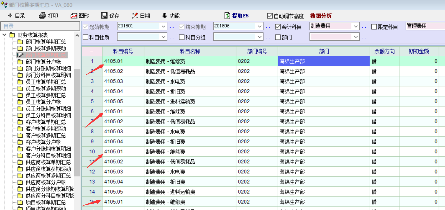Image resolution: width=445 pixels, height=210 pixels.
Task: Open 员工核算单期汇总 in the tree
Action: (x=46, y=82)
